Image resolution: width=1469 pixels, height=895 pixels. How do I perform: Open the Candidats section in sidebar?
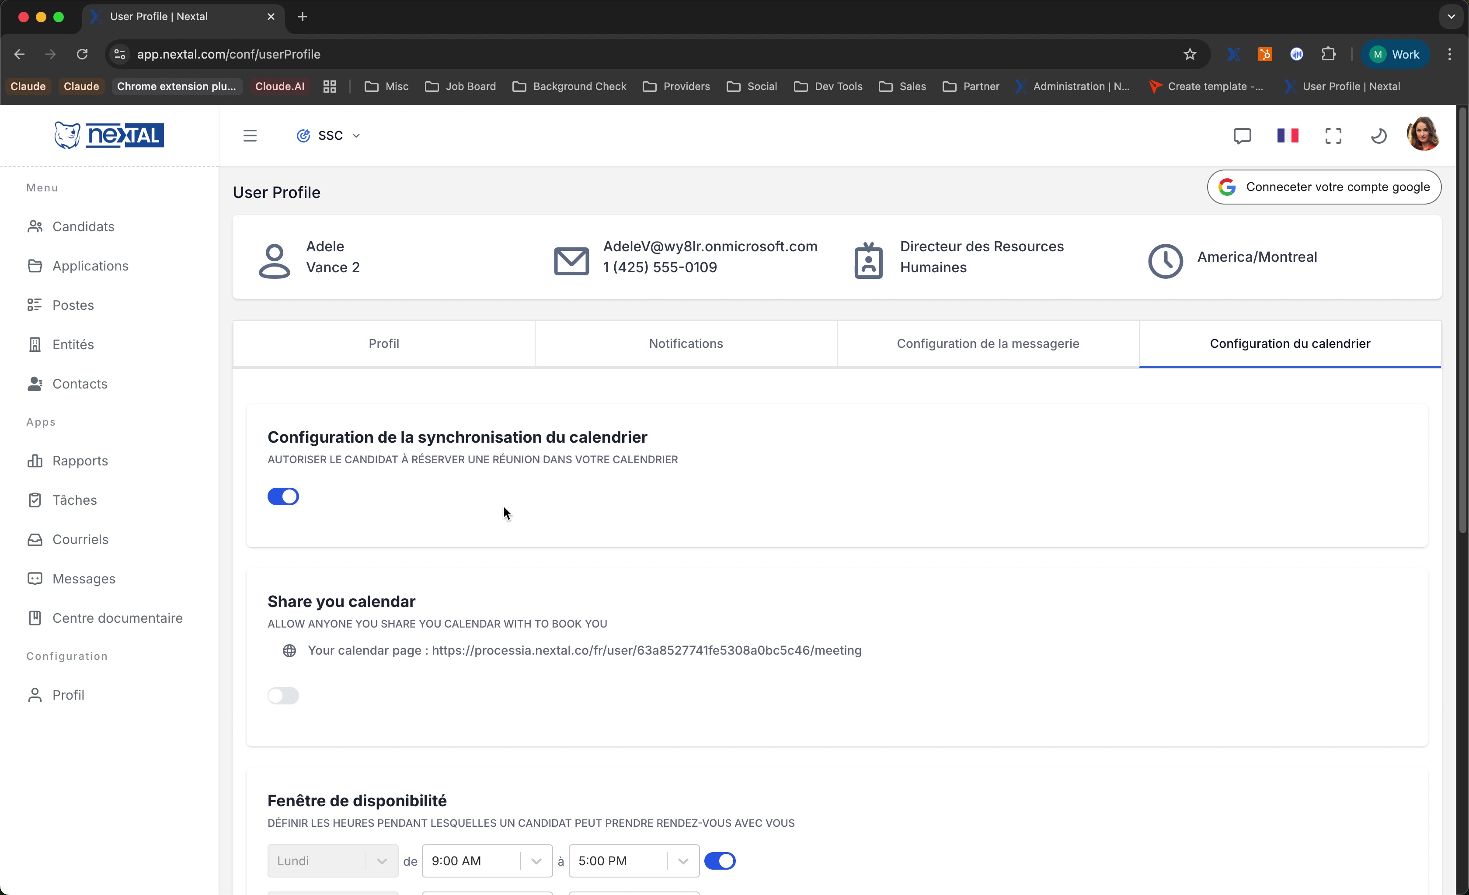coord(83,226)
